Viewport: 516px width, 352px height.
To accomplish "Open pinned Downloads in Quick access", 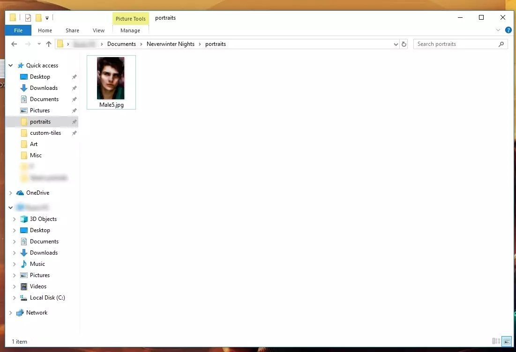I will [44, 88].
